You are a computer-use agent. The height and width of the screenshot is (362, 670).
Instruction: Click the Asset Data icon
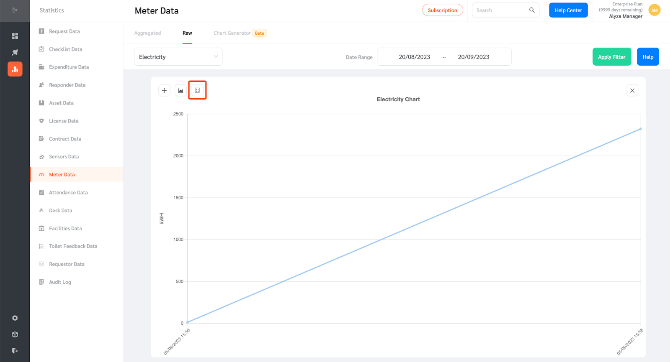(41, 103)
